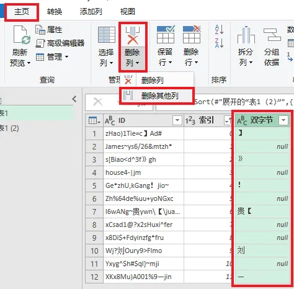Sort descending with the Z-A icon
294x289 pixels.
point(219,43)
